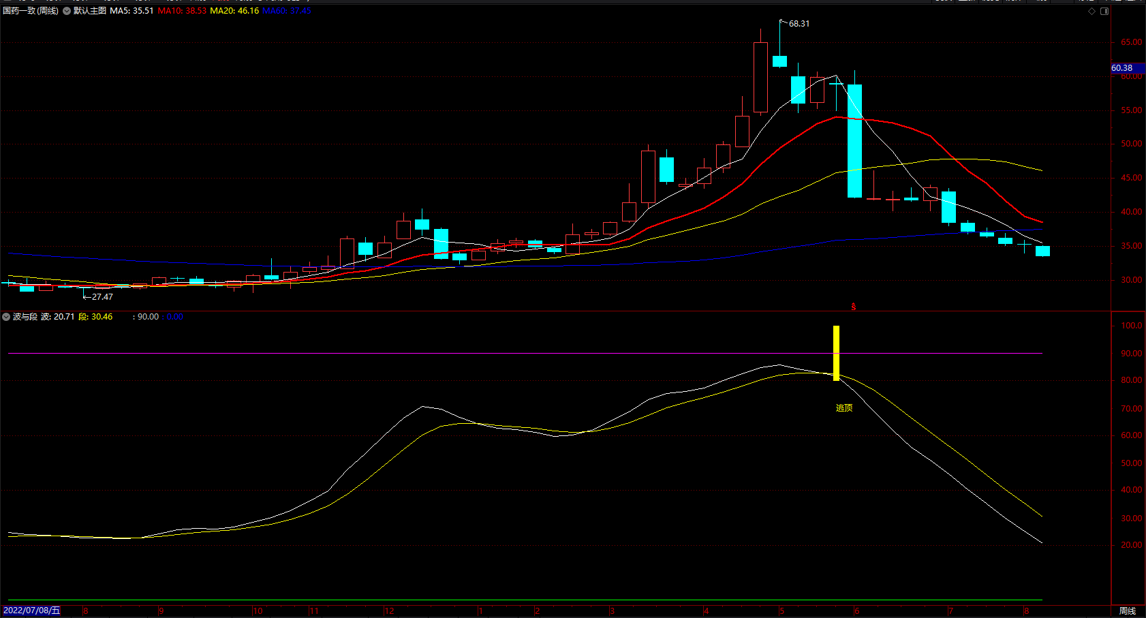The height and width of the screenshot is (618, 1146).
Task: Click month 12 on the time axis
Action: click(390, 611)
